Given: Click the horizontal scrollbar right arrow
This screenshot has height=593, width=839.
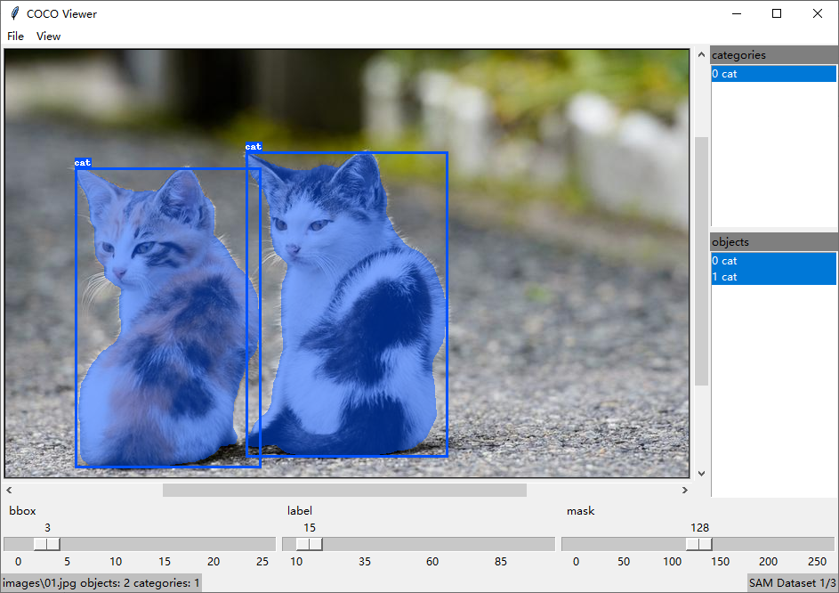Looking at the screenshot, I should pos(684,490).
